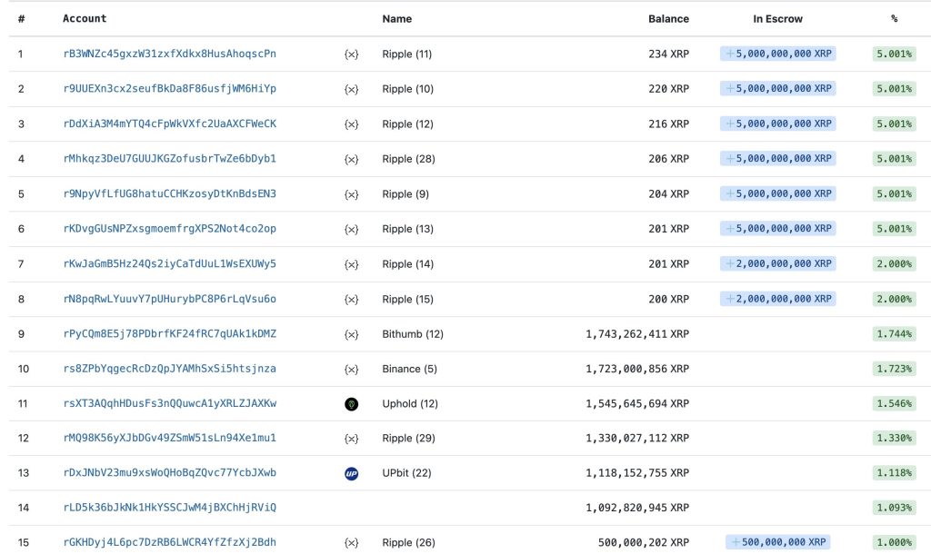Click the name UPbit (22)
The width and height of the screenshot is (931, 554).
(x=406, y=473)
